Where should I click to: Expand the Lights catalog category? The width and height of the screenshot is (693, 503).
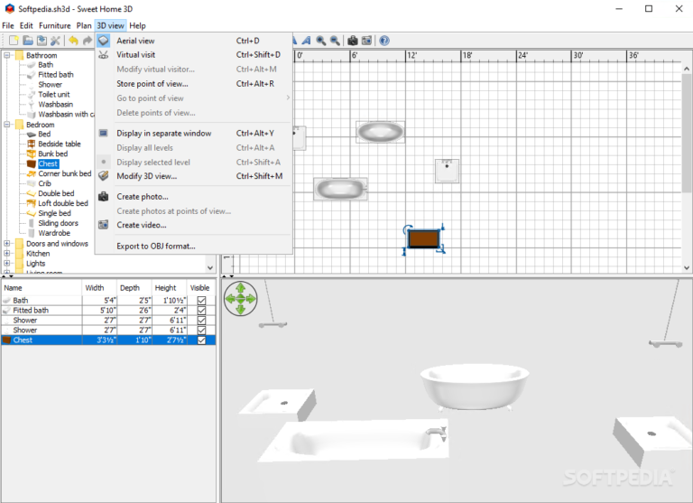7,263
